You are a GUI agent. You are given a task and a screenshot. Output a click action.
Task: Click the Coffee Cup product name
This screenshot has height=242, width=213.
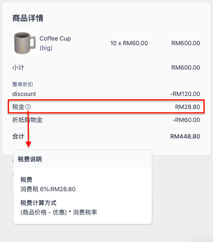pos(55,39)
